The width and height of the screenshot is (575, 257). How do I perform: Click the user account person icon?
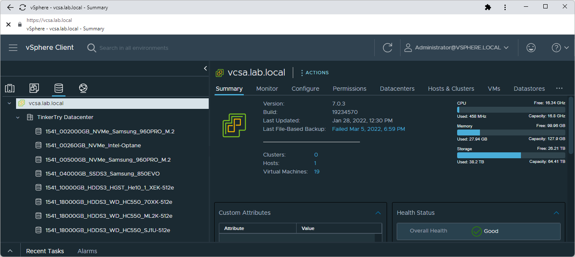pos(408,48)
